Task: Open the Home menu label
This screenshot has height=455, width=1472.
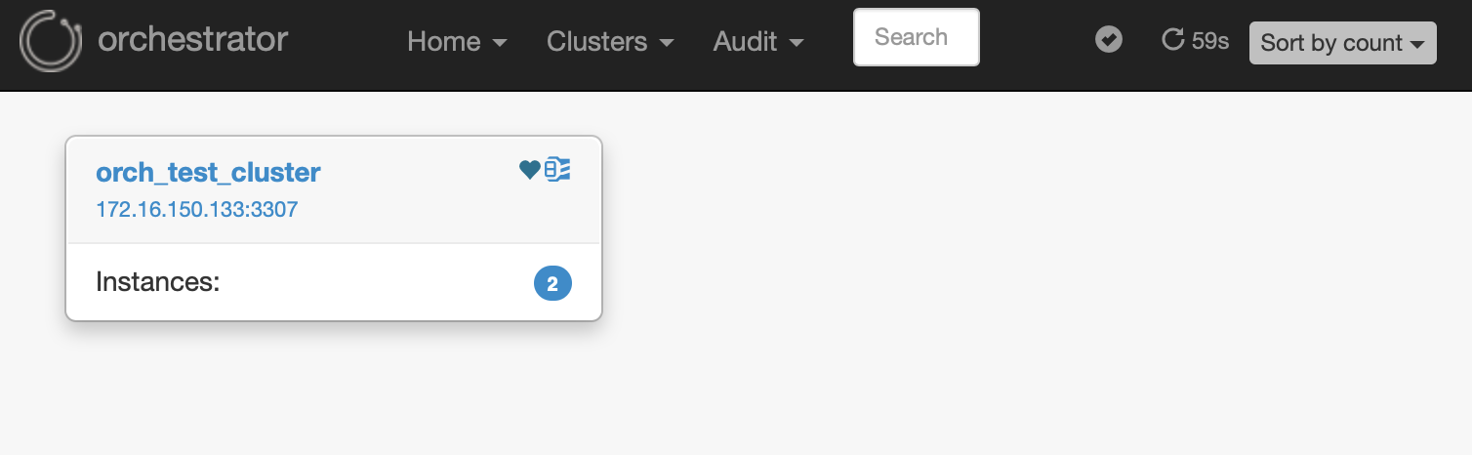Action: [443, 42]
